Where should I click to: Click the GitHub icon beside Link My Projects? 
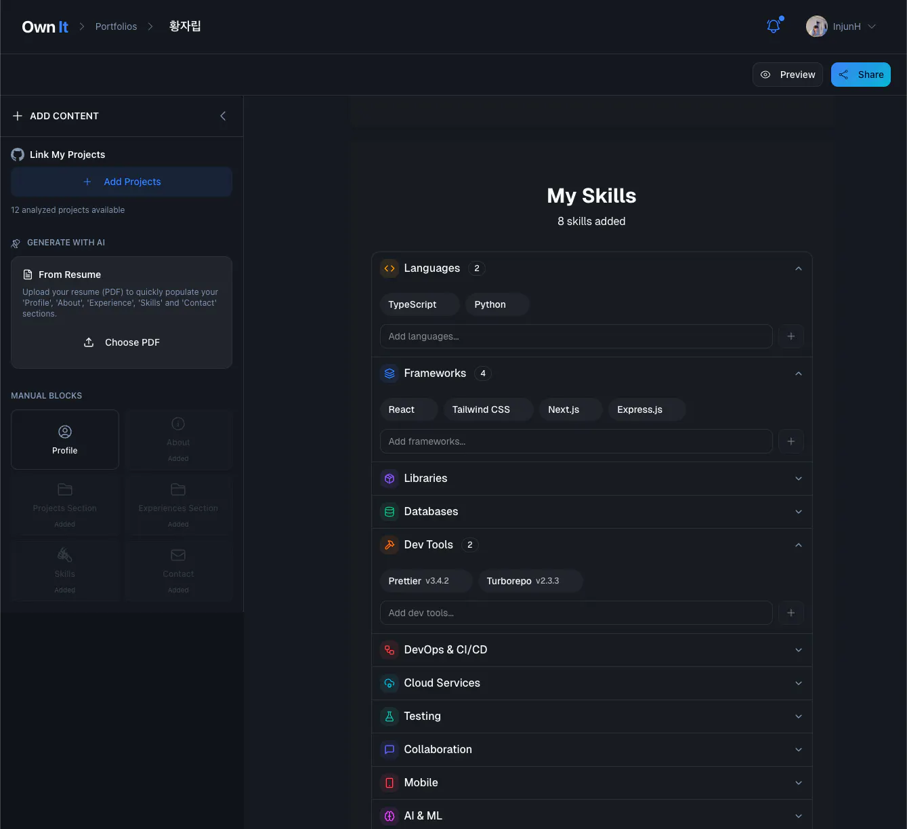[x=18, y=155]
